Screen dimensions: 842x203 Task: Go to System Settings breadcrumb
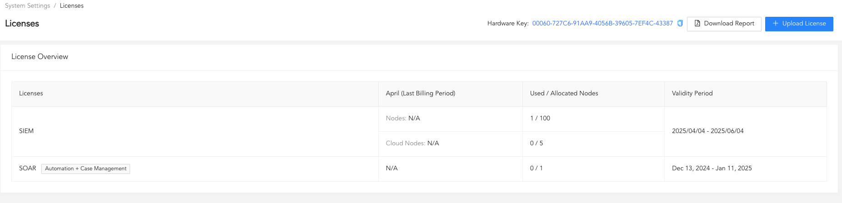coord(28,6)
